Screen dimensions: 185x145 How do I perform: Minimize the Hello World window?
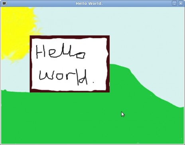coord(174,3)
